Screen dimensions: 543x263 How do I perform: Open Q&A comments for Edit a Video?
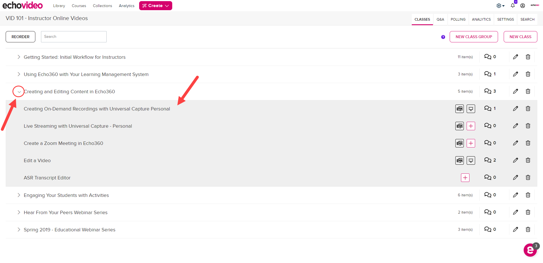490,160
